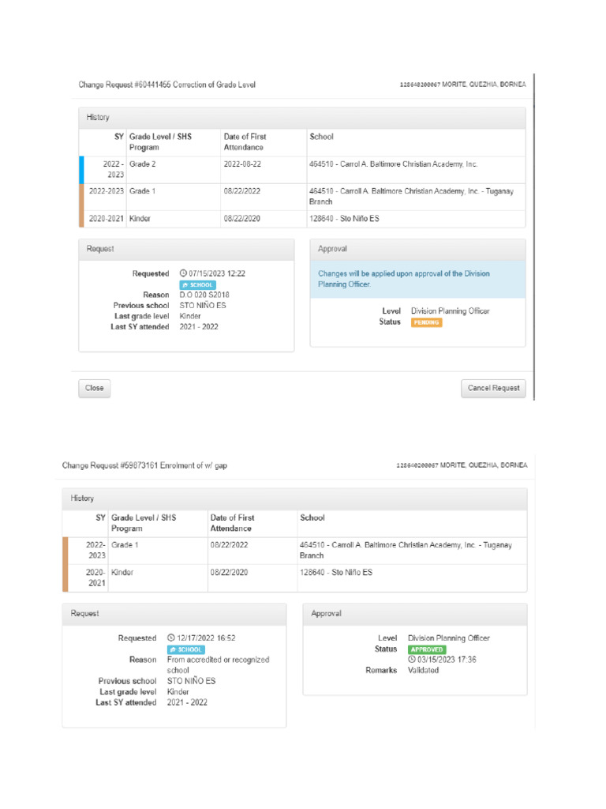Click the learner name in second request header
Image resolution: width=606 pixels, height=809 pixels.
pyautogui.click(x=484, y=465)
